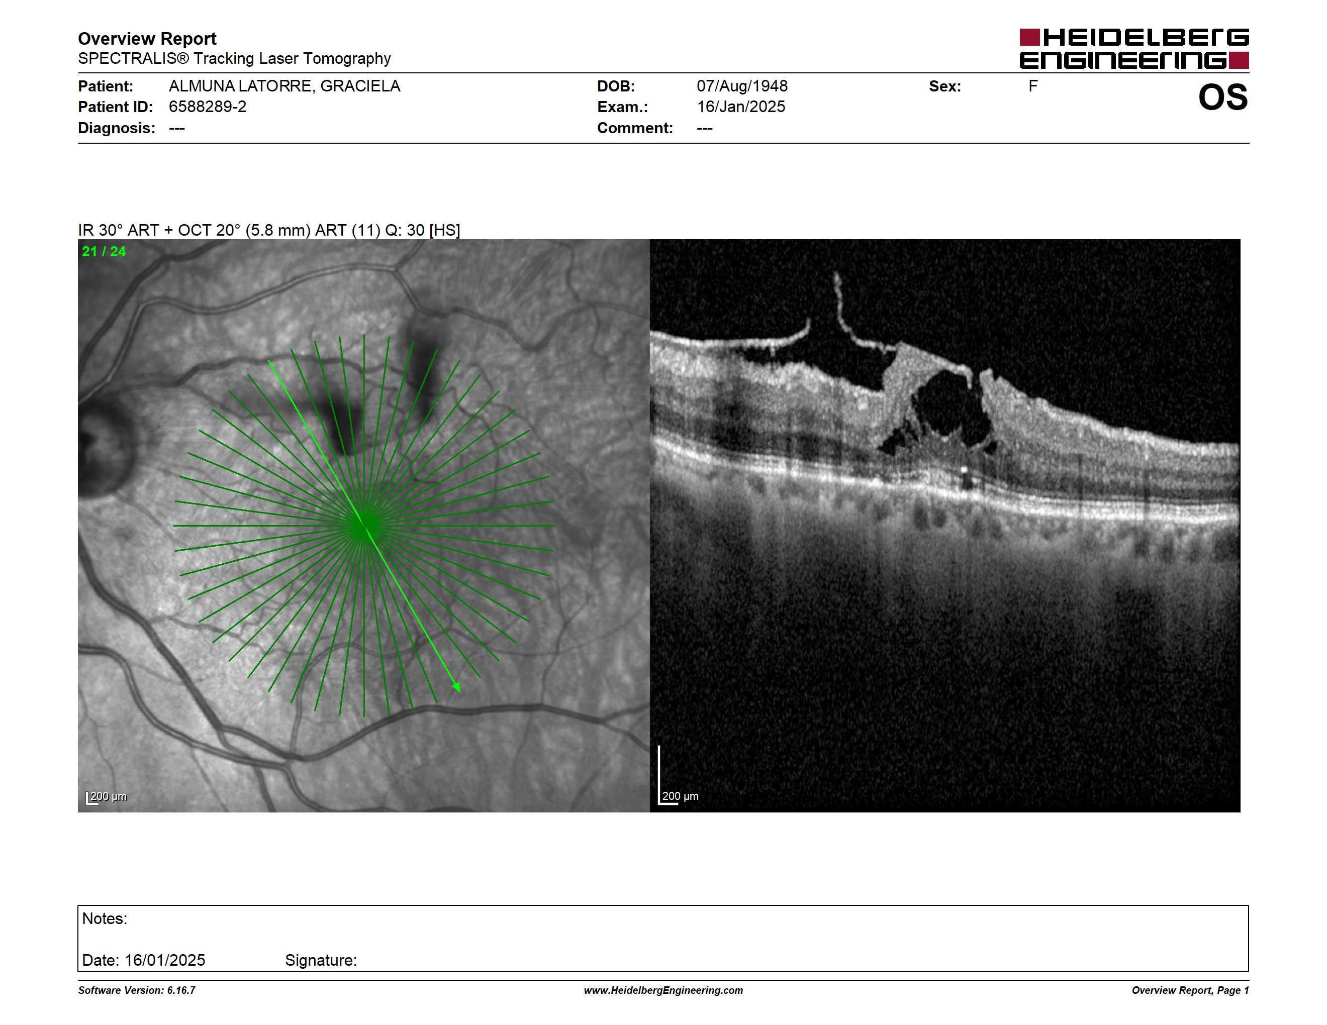Image resolution: width=1327 pixels, height=1025 pixels.
Task: Click the Exam.: label
Action: 623,107
